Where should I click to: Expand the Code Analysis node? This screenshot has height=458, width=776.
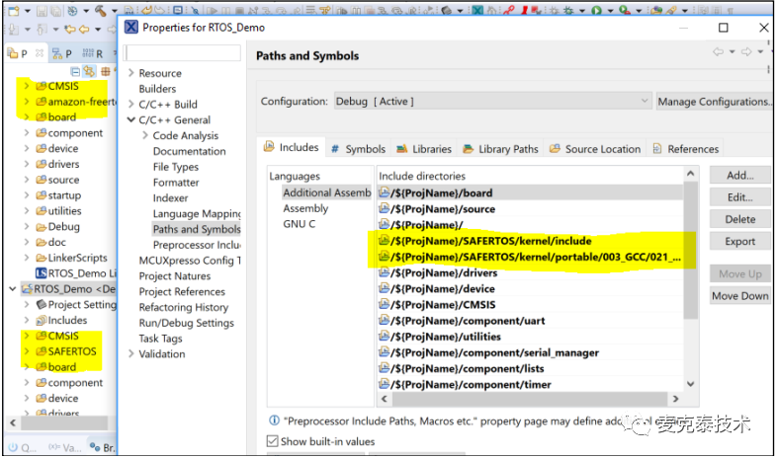[x=145, y=135]
